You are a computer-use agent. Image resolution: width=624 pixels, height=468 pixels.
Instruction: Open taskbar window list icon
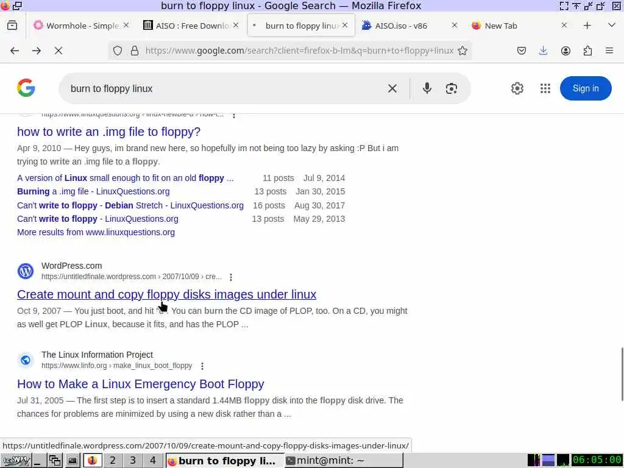[x=55, y=461]
